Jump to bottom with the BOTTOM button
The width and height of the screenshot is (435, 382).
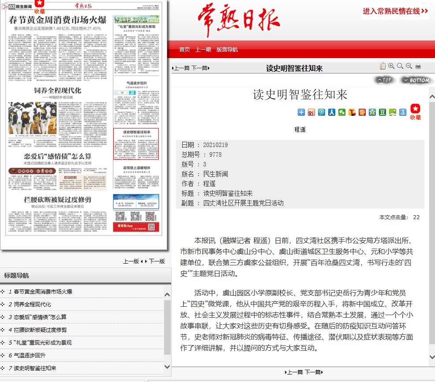416,80
